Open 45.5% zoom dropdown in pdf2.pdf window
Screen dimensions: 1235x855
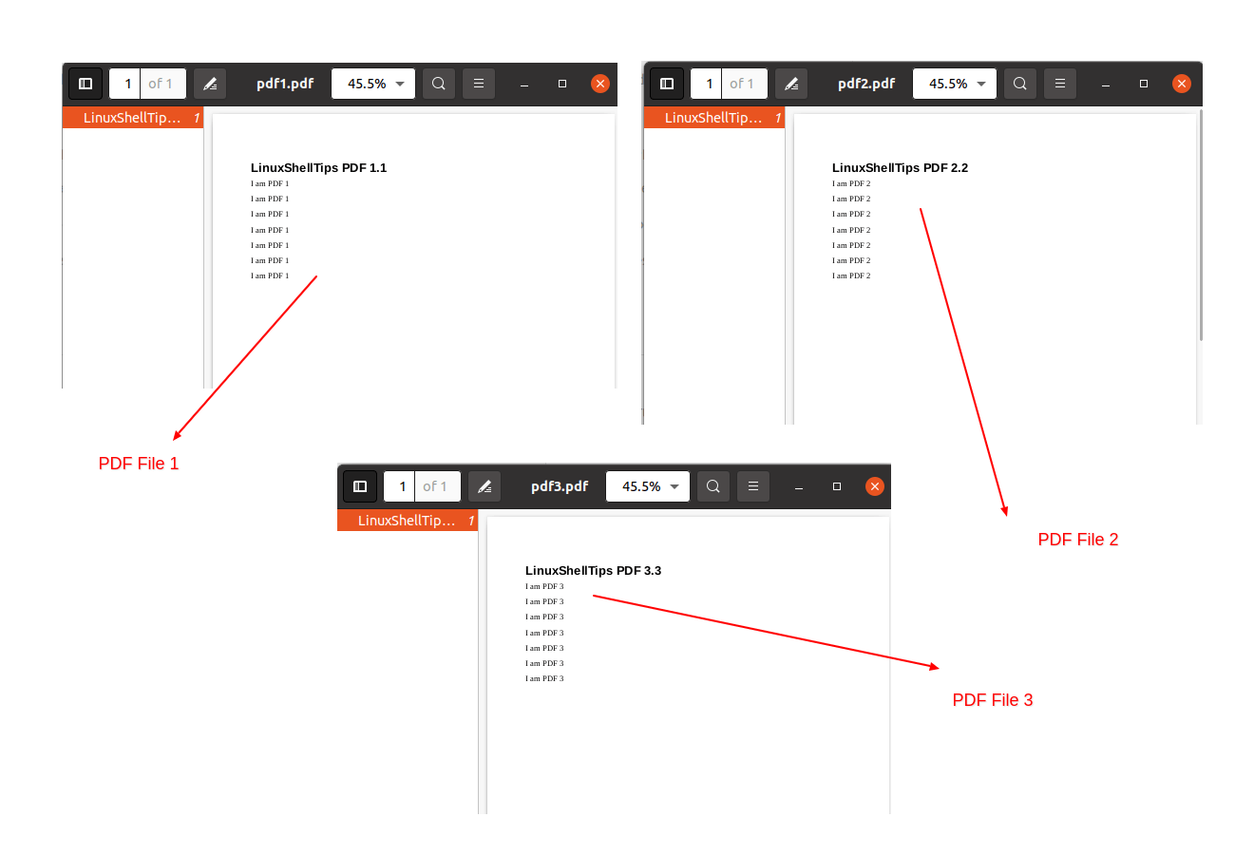pos(955,84)
